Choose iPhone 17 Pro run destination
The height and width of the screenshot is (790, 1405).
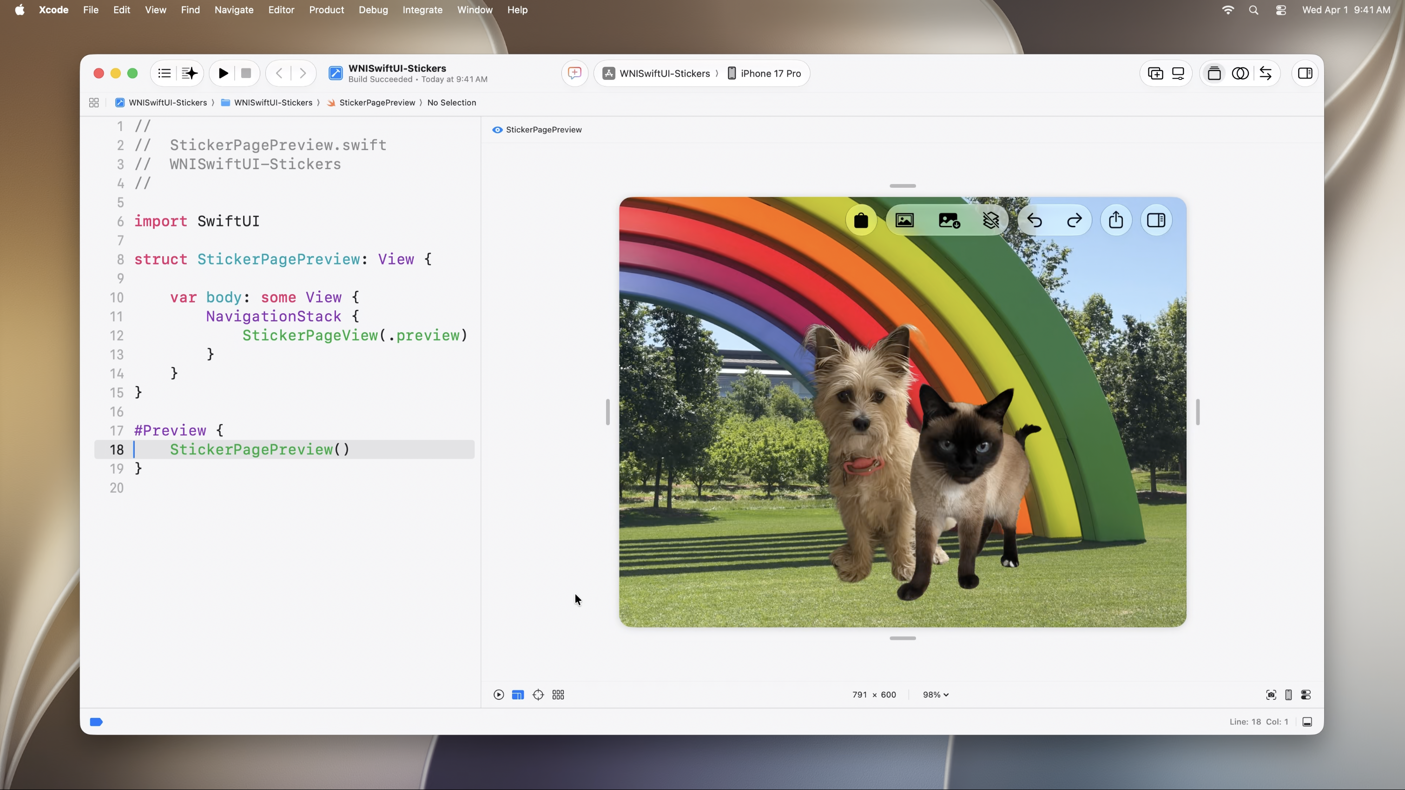(x=764, y=73)
